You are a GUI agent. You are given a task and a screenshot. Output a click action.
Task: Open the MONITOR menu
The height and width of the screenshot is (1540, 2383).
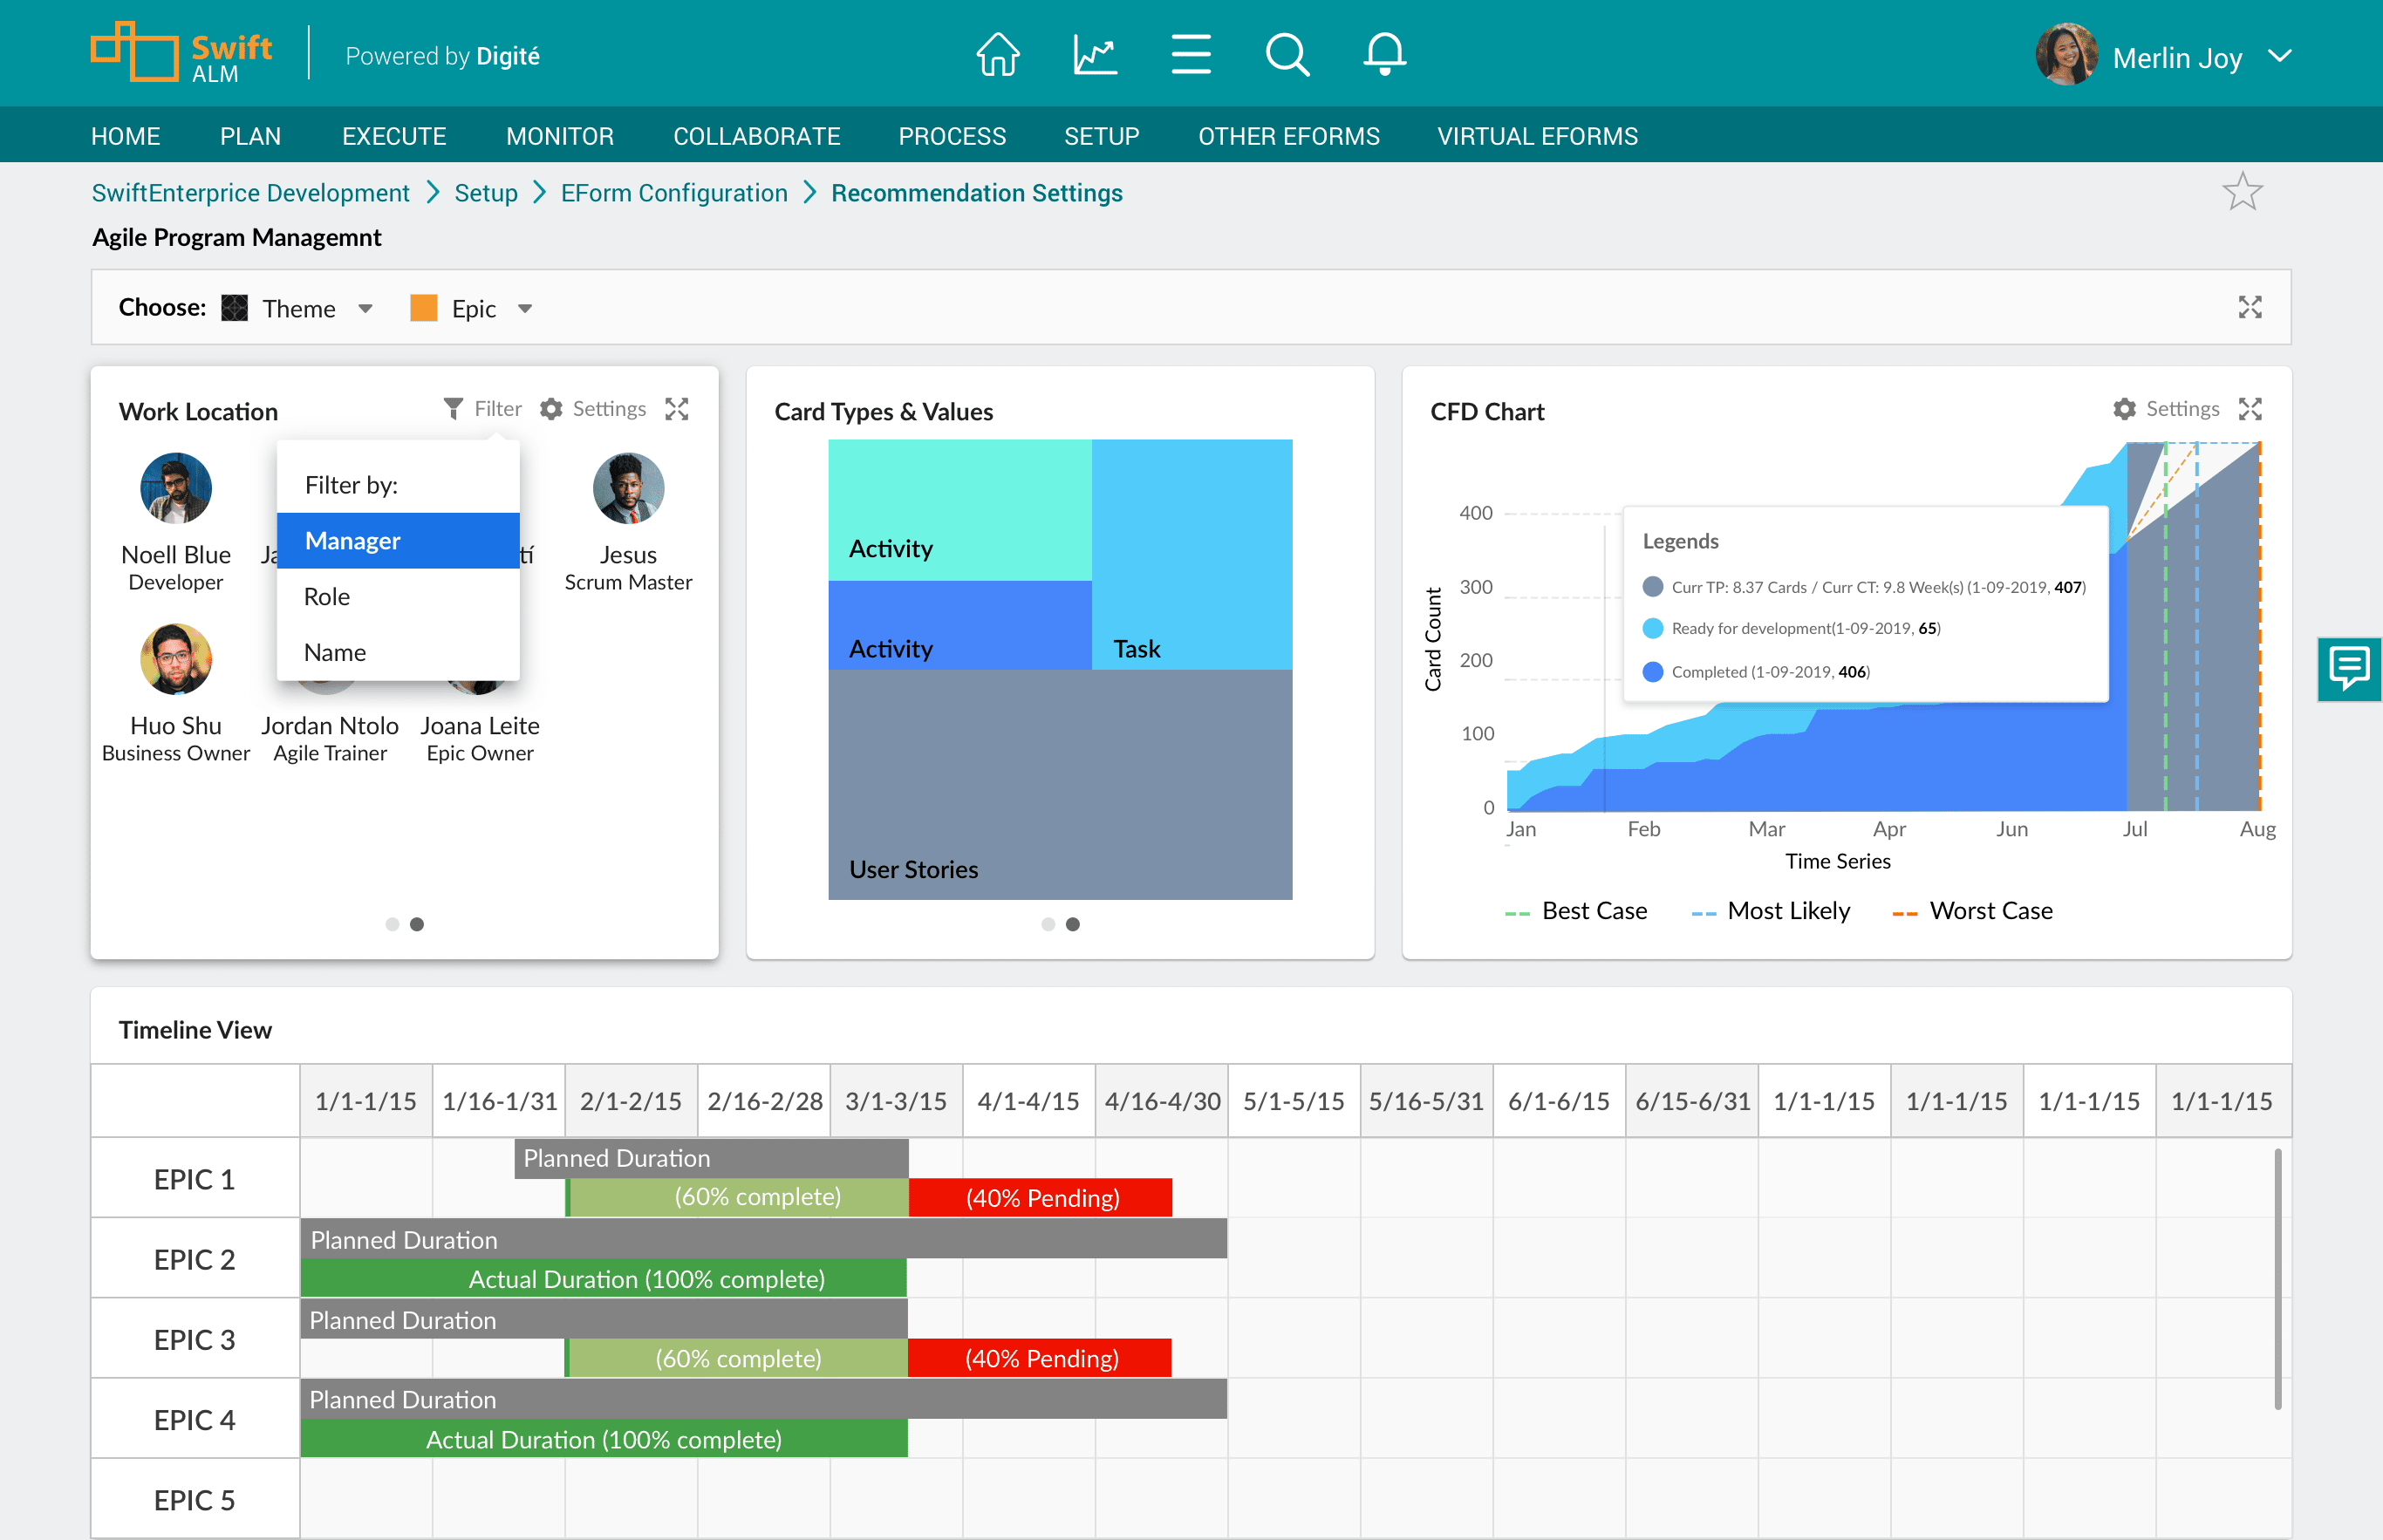pos(559,136)
